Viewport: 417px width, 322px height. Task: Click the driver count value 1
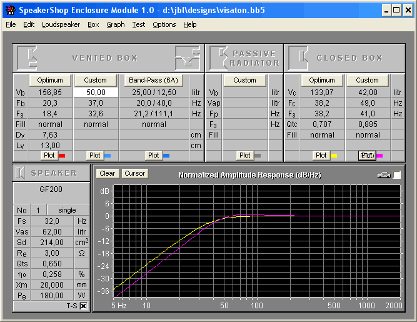tap(38, 210)
